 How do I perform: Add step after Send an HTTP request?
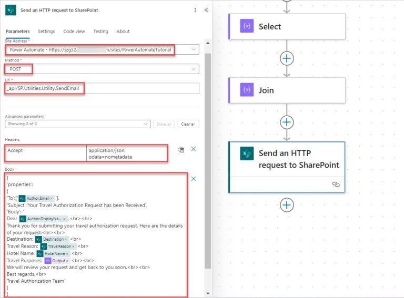(287, 205)
